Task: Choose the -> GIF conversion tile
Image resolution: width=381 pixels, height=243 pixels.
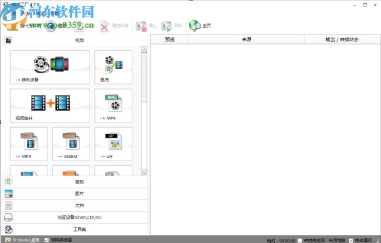Action: 113,144
